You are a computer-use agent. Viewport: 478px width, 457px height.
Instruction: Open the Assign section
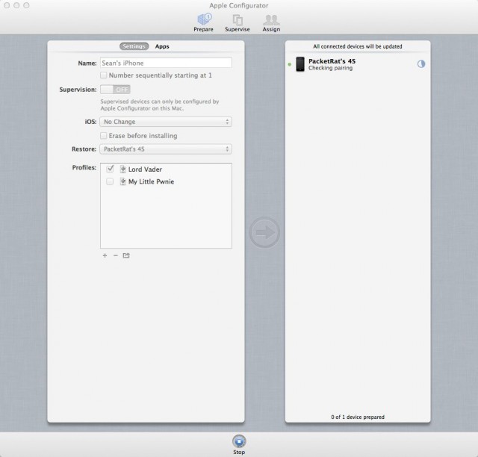point(271,23)
